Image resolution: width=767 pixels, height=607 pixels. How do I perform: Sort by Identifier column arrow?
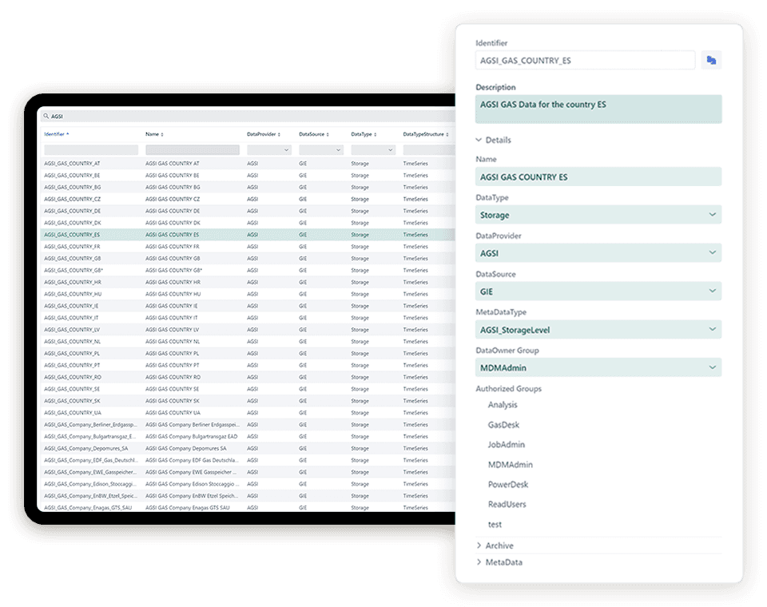(68, 134)
